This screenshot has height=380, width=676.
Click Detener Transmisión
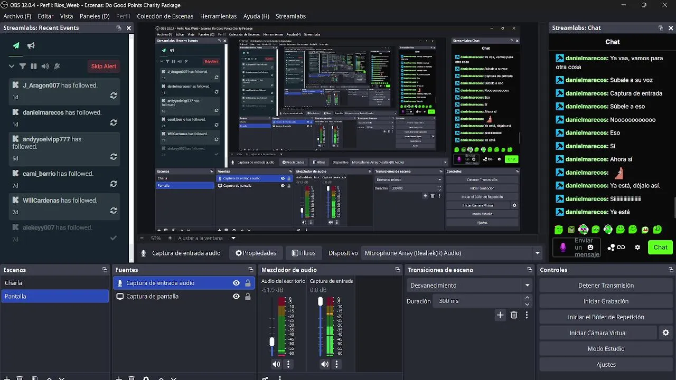click(x=606, y=286)
